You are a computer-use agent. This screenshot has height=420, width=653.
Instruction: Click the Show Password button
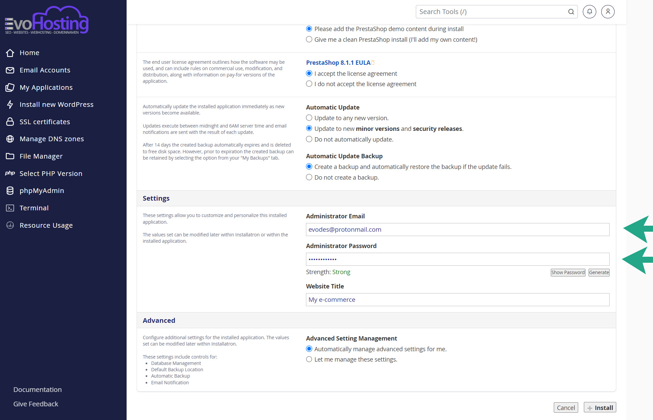click(568, 272)
